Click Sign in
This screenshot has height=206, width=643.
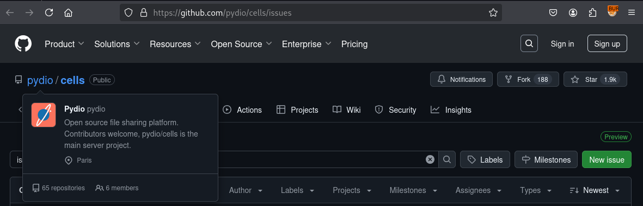562,44
